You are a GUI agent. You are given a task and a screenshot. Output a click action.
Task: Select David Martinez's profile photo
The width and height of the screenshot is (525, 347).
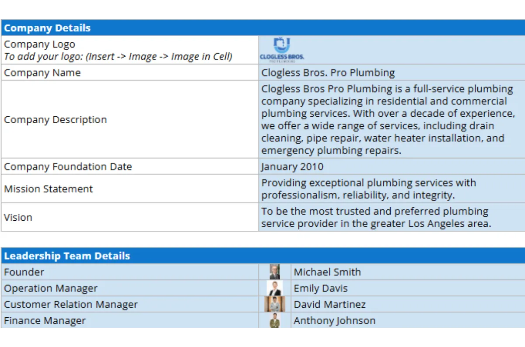pos(275,304)
